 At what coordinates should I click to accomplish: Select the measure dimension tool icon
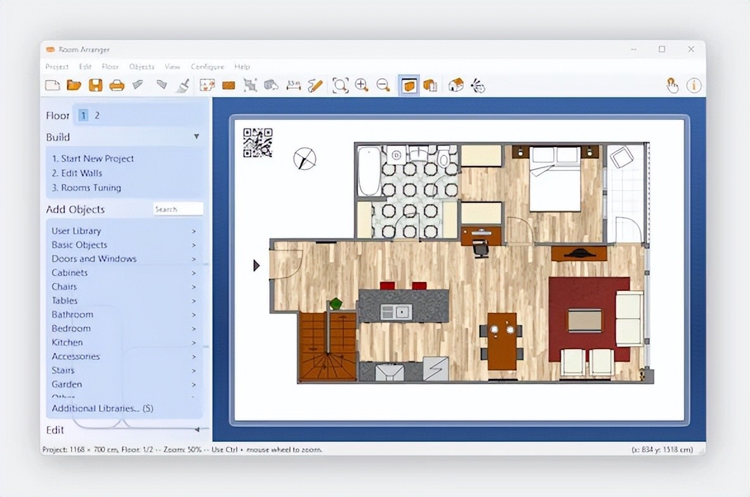pos(293,86)
